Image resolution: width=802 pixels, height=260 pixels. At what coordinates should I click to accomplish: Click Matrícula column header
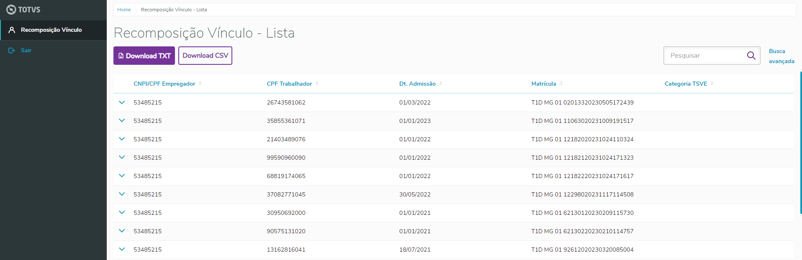(544, 84)
